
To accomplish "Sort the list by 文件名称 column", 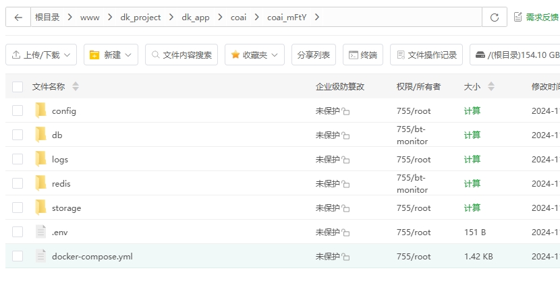I will point(49,86).
